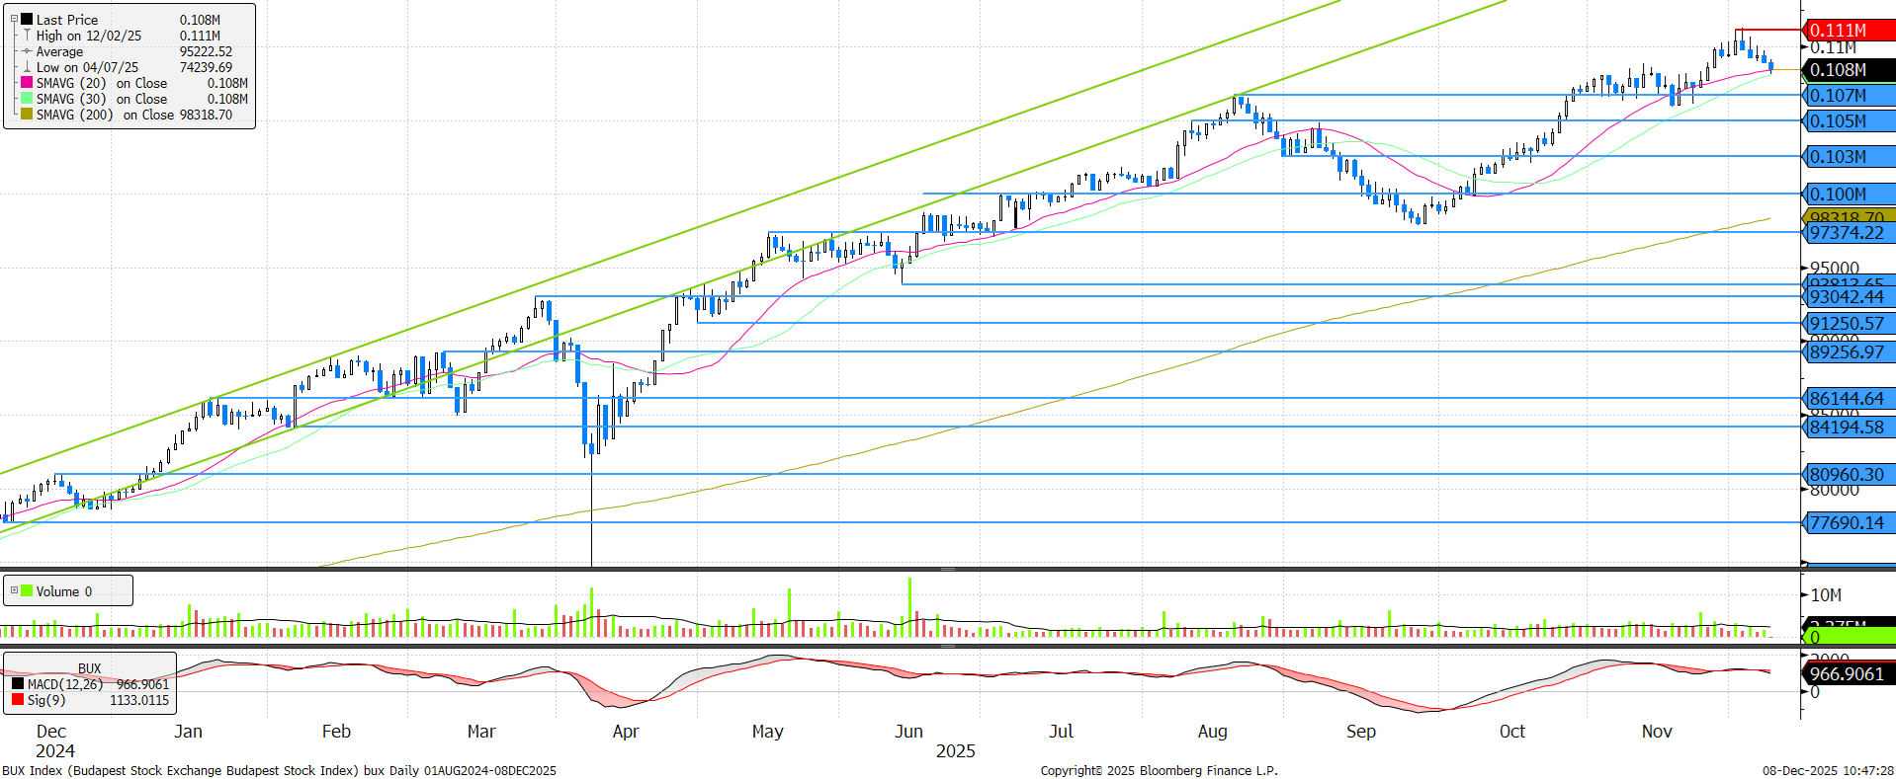1896x779 pixels.
Task: Click the pink SMAVG (20) swatch
Action: tap(27, 83)
